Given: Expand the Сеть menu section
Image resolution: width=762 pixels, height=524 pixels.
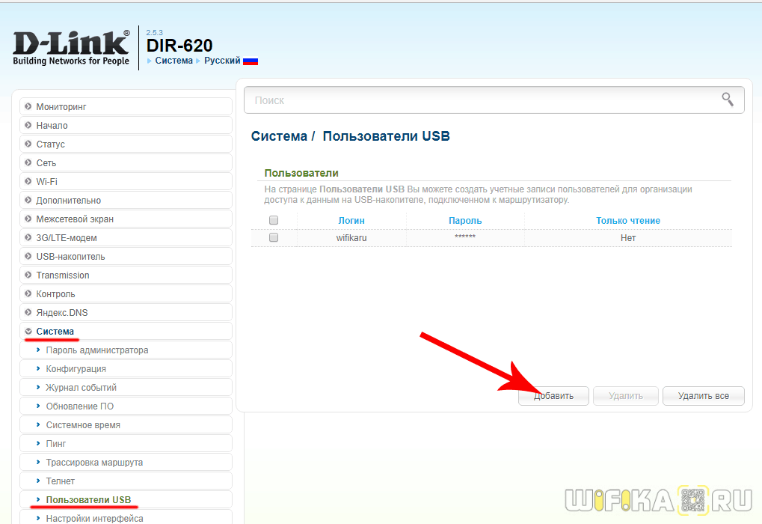Looking at the screenshot, I should (126, 163).
